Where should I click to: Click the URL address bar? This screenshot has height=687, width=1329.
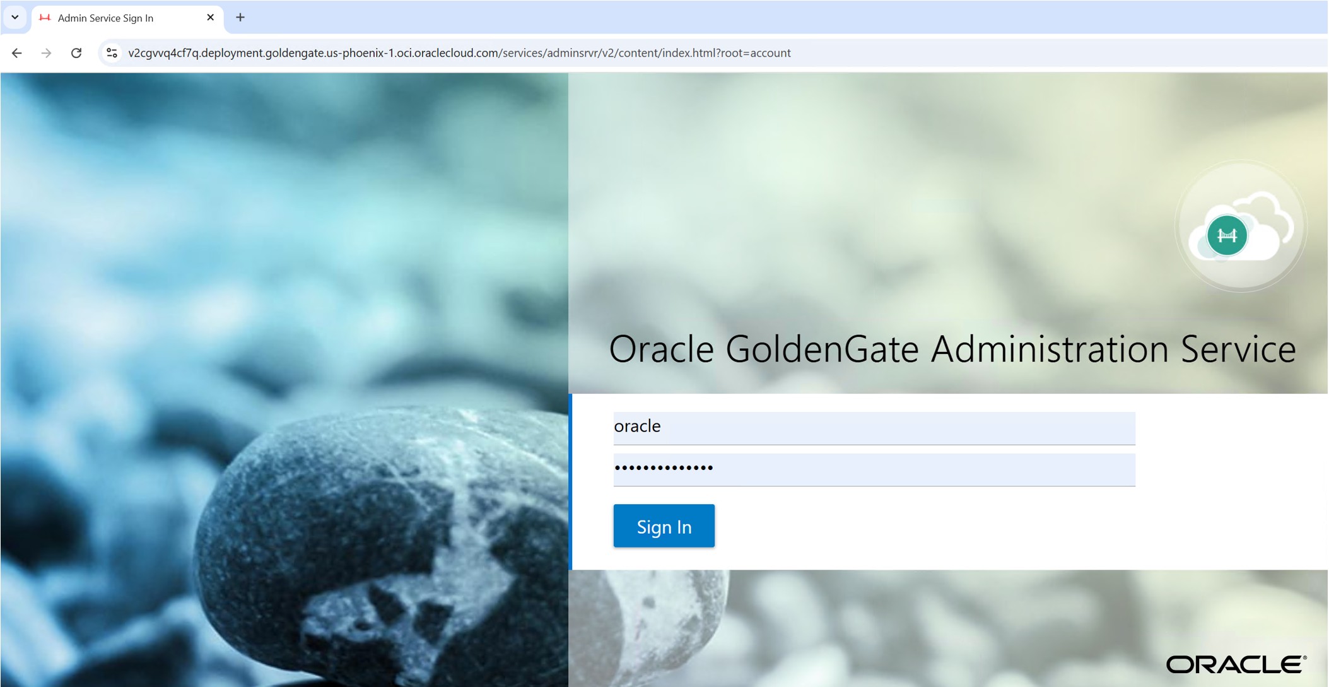(x=459, y=53)
